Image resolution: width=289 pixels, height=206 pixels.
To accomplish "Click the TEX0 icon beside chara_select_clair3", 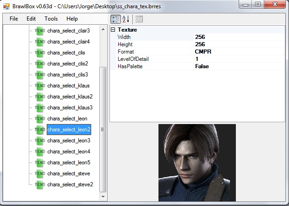I will click(x=40, y=31).
